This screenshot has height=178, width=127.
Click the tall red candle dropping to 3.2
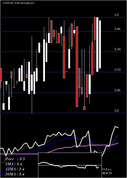[x=77, y=67]
